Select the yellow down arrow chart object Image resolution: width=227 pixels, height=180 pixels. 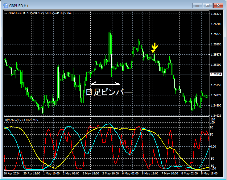(155, 46)
